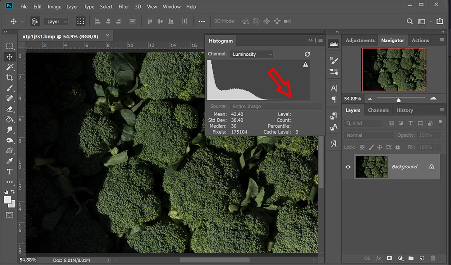This screenshot has width=451, height=265.
Task: Refresh the histogram with uncached data
Action: pos(307,54)
